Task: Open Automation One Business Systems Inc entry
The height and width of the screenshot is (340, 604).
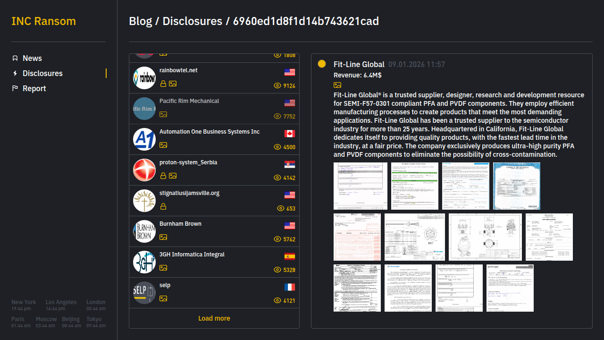Action: point(214,139)
